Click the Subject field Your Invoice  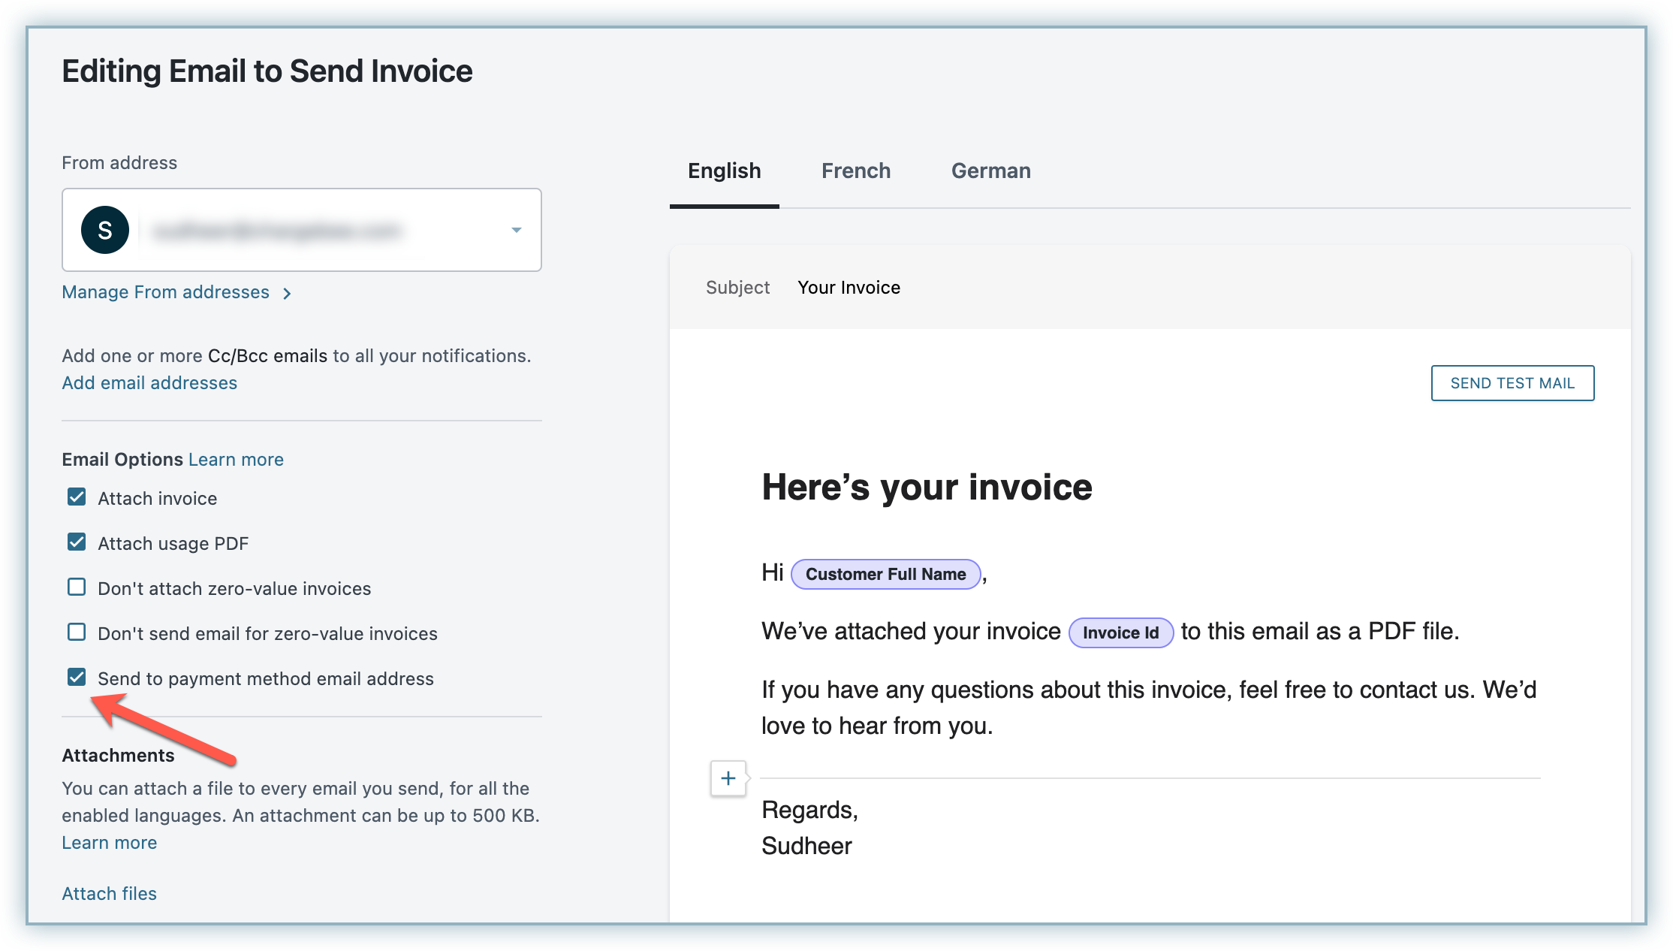849,288
